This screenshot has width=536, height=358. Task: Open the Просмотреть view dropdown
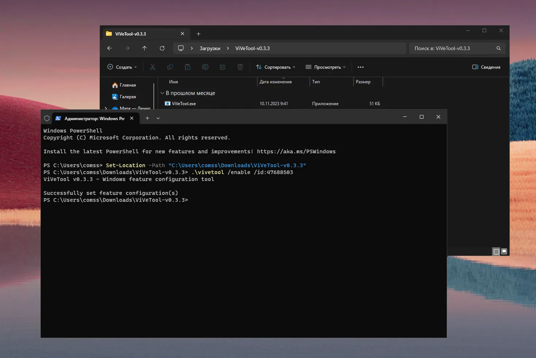click(326, 67)
